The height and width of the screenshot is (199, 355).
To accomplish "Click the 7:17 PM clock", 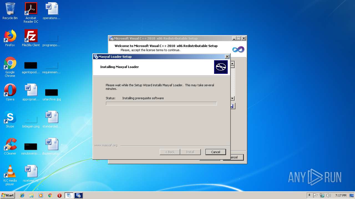I will click(x=341, y=195).
